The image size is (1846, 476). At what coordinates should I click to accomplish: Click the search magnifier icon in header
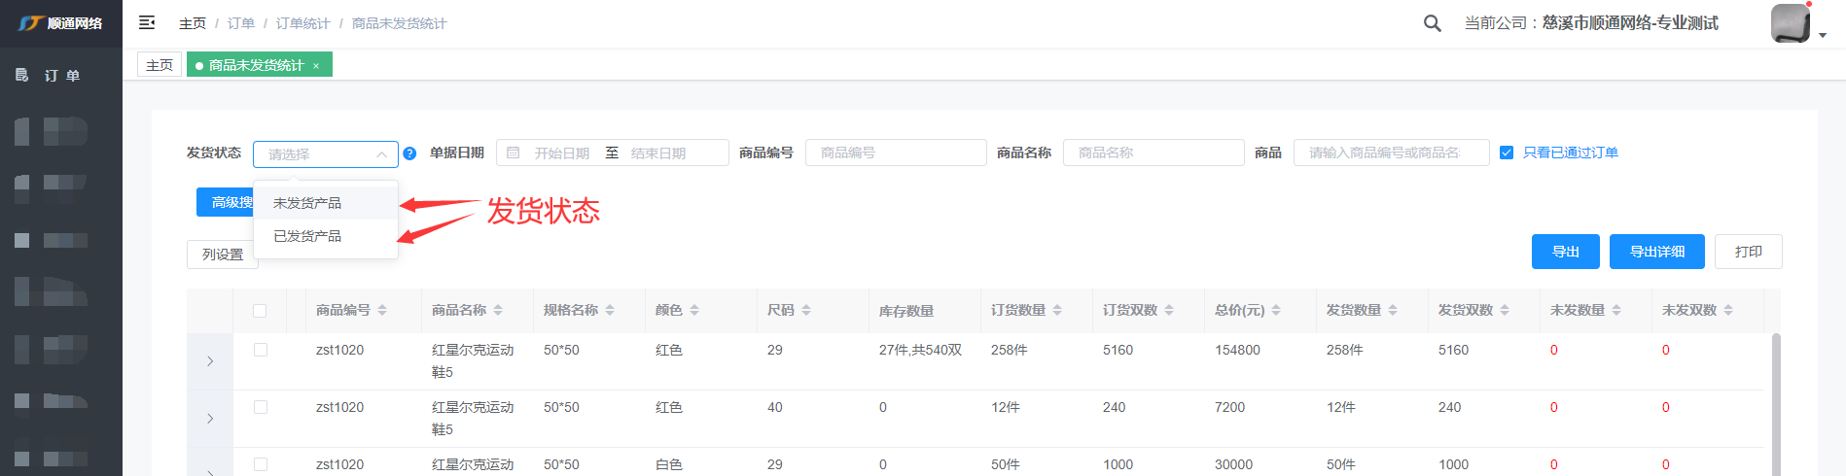1432,23
